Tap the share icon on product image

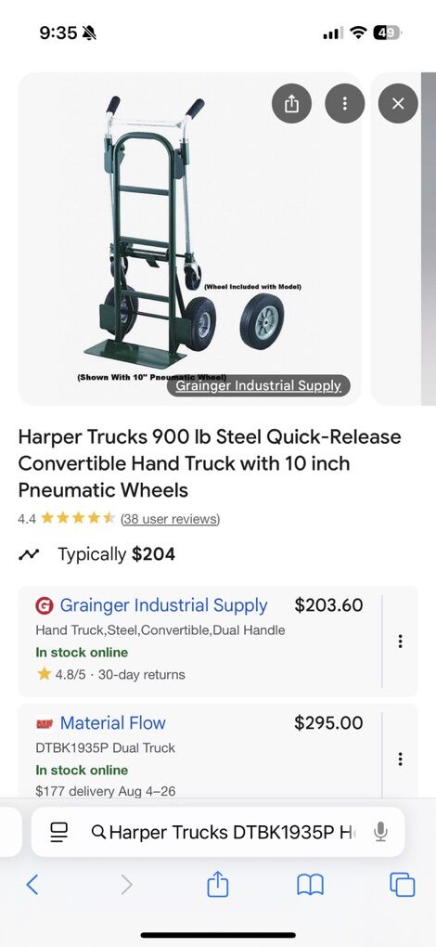coord(291,104)
